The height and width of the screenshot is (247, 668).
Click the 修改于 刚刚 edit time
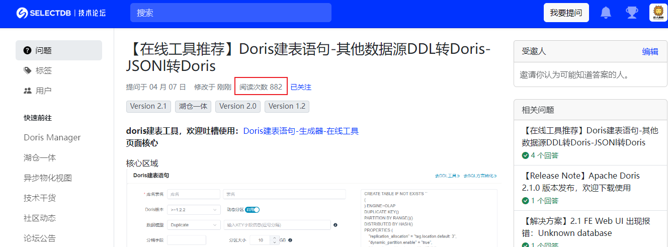(x=213, y=87)
